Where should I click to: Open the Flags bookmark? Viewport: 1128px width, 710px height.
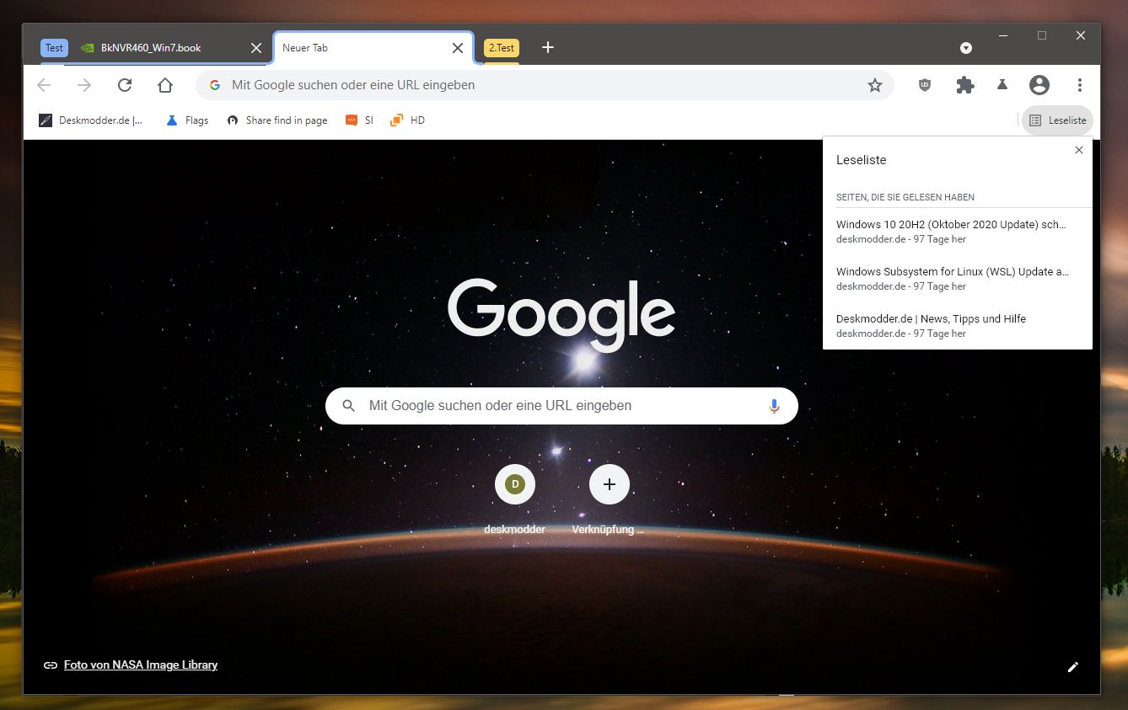187,120
